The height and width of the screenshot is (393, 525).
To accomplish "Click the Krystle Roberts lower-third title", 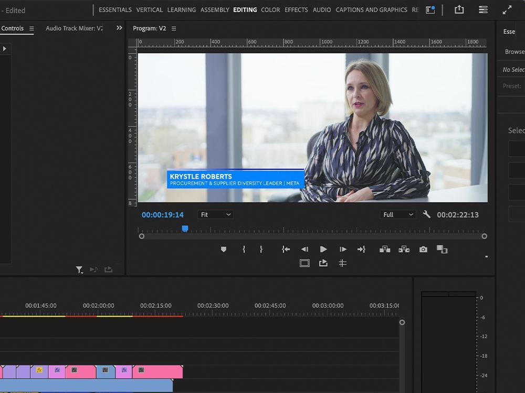I will [x=236, y=179].
